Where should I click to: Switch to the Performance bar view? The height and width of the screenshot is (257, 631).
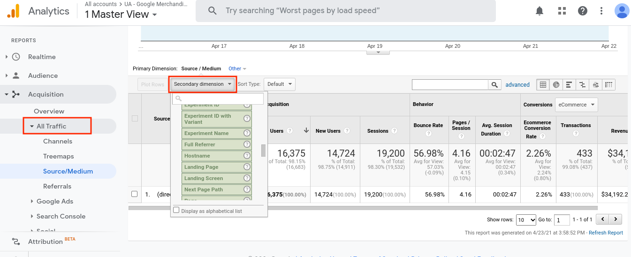click(569, 84)
